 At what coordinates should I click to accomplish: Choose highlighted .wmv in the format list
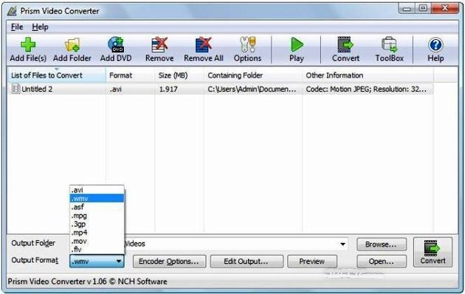point(97,198)
